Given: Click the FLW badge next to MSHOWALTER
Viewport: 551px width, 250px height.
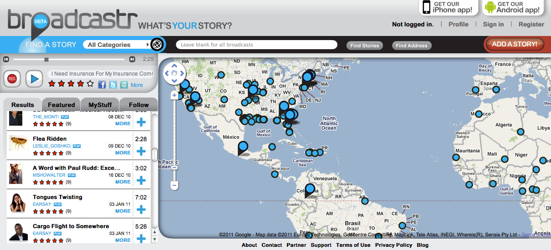Looking at the screenshot, I should tap(71, 175).
